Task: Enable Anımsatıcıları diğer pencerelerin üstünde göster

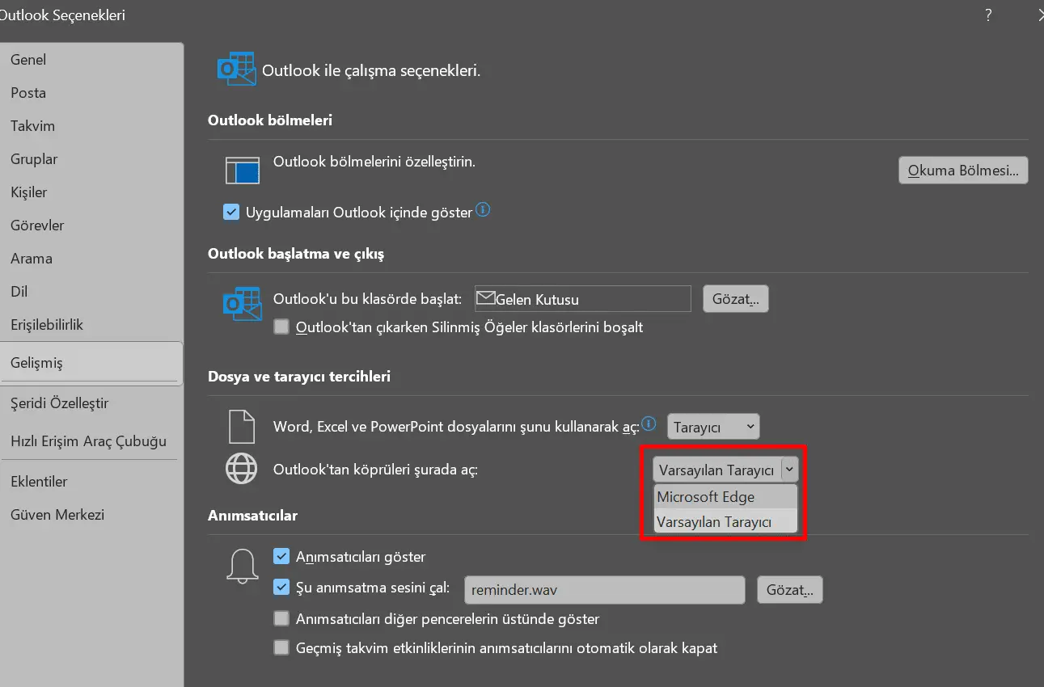Action: pos(281,619)
